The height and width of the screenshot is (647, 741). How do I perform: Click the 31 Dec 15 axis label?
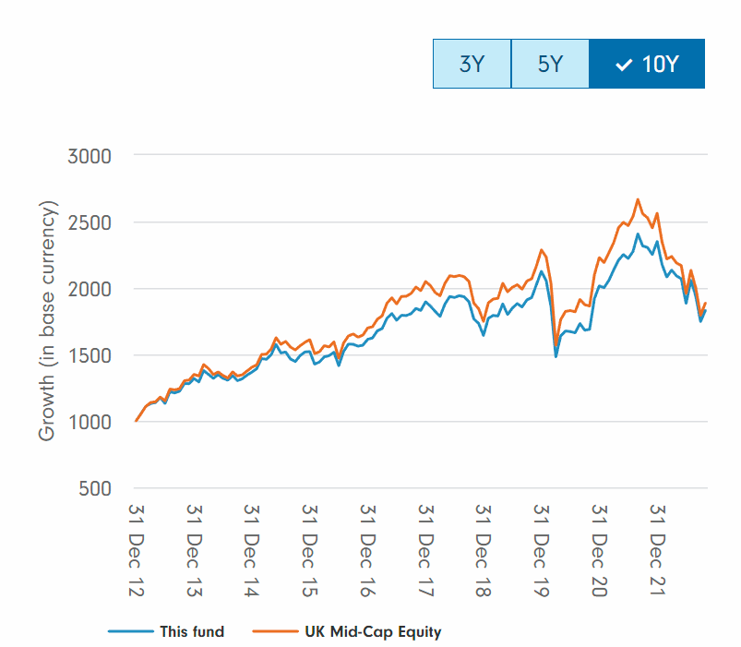pyautogui.click(x=309, y=551)
